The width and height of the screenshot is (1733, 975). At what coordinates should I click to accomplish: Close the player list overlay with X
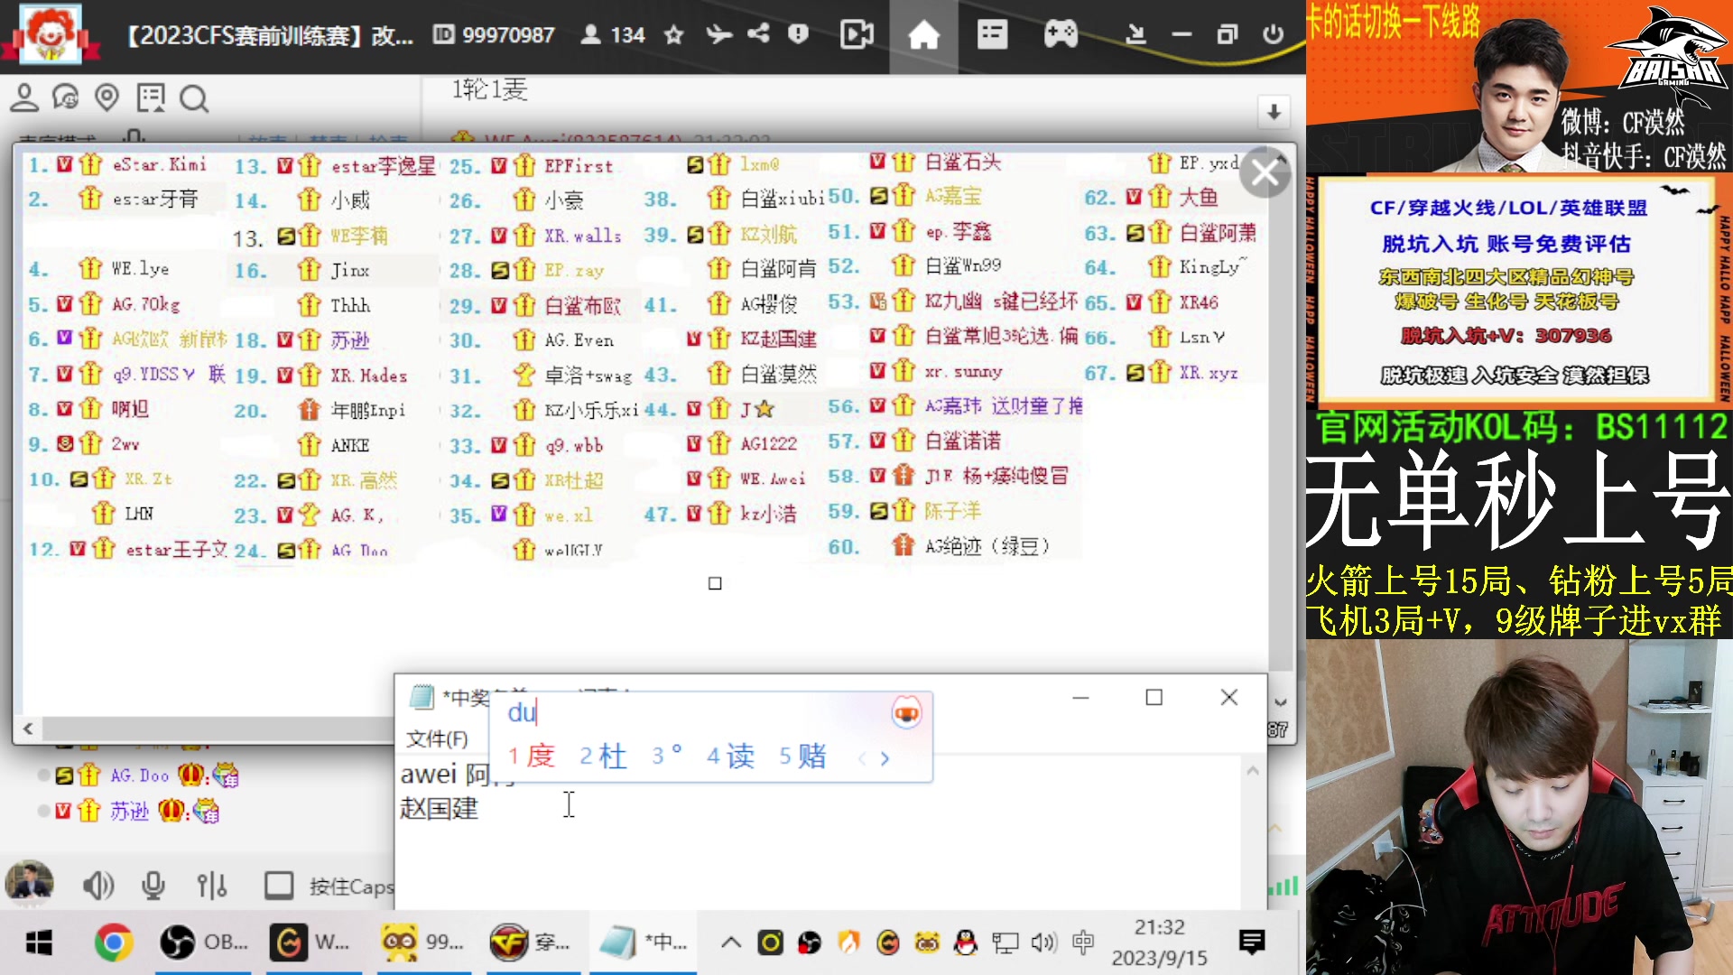[x=1265, y=172]
